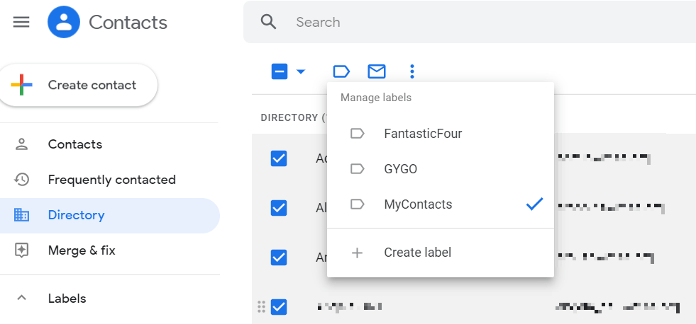This screenshot has width=696, height=324.
Task: Click the MyContacts label tag icon
Action: 358,204
